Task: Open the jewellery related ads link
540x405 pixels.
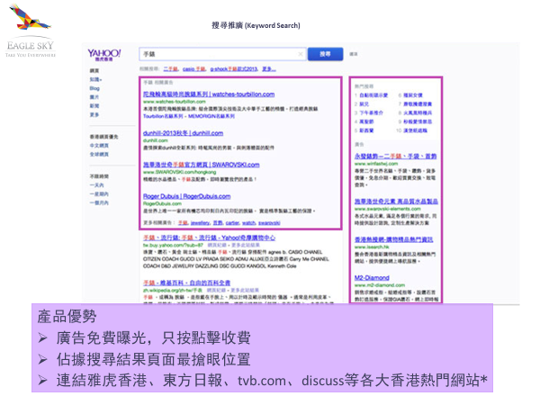Action: (x=200, y=223)
